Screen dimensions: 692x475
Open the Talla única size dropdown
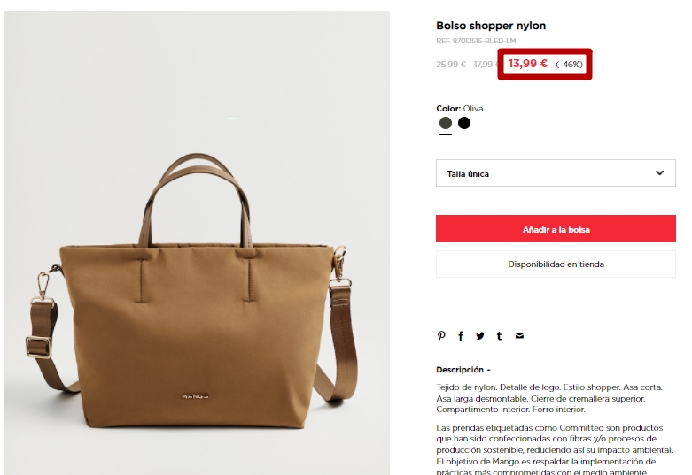[x=556, y=173]
